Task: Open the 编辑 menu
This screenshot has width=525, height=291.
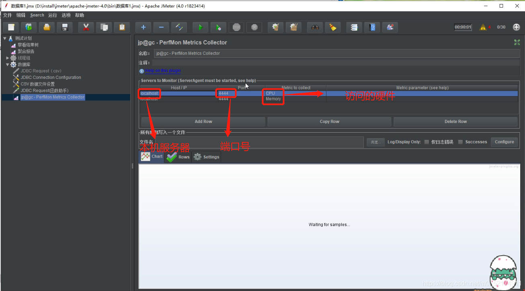Action: pyautogui.click(x=21, y=15)
